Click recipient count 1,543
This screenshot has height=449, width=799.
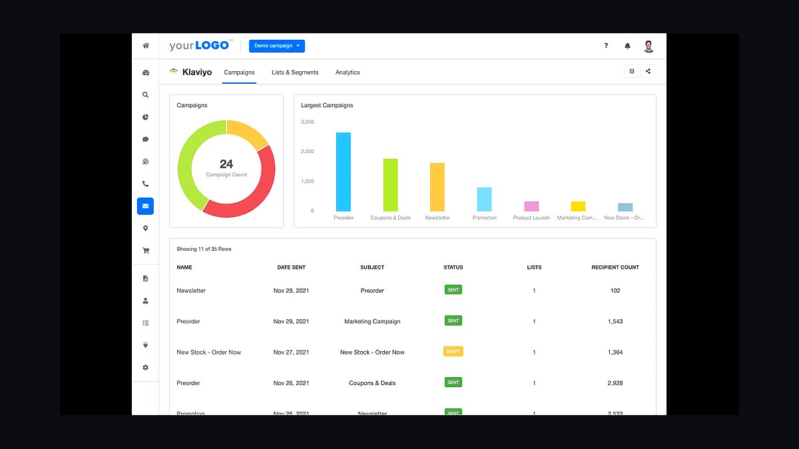615,321
